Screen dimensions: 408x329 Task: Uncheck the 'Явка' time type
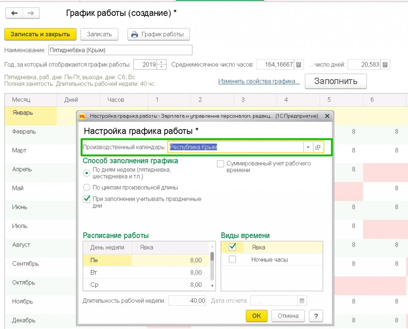(x=232, y=247)
